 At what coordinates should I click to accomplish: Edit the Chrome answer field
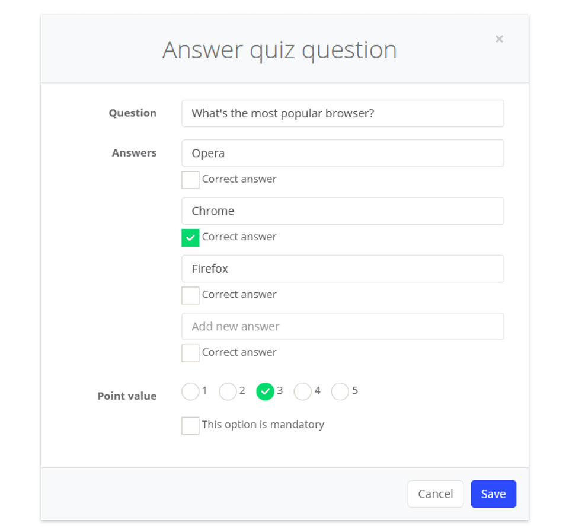tap(343, 211)
